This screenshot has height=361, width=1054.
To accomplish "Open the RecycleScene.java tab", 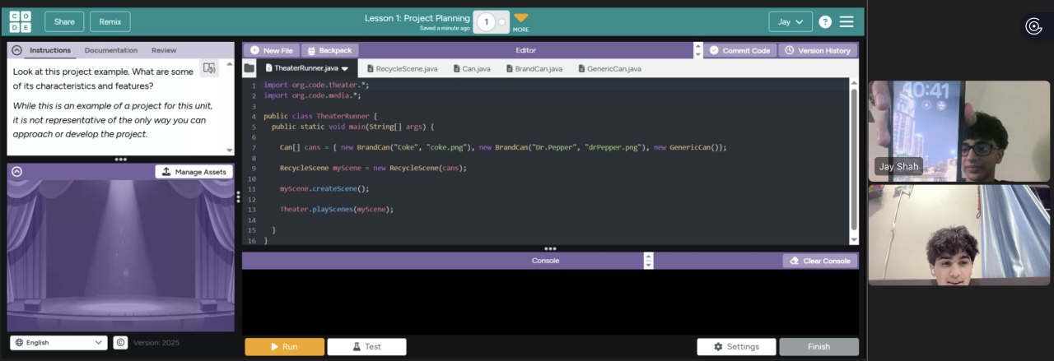I will pyautogui.click(x=403, y=69).
